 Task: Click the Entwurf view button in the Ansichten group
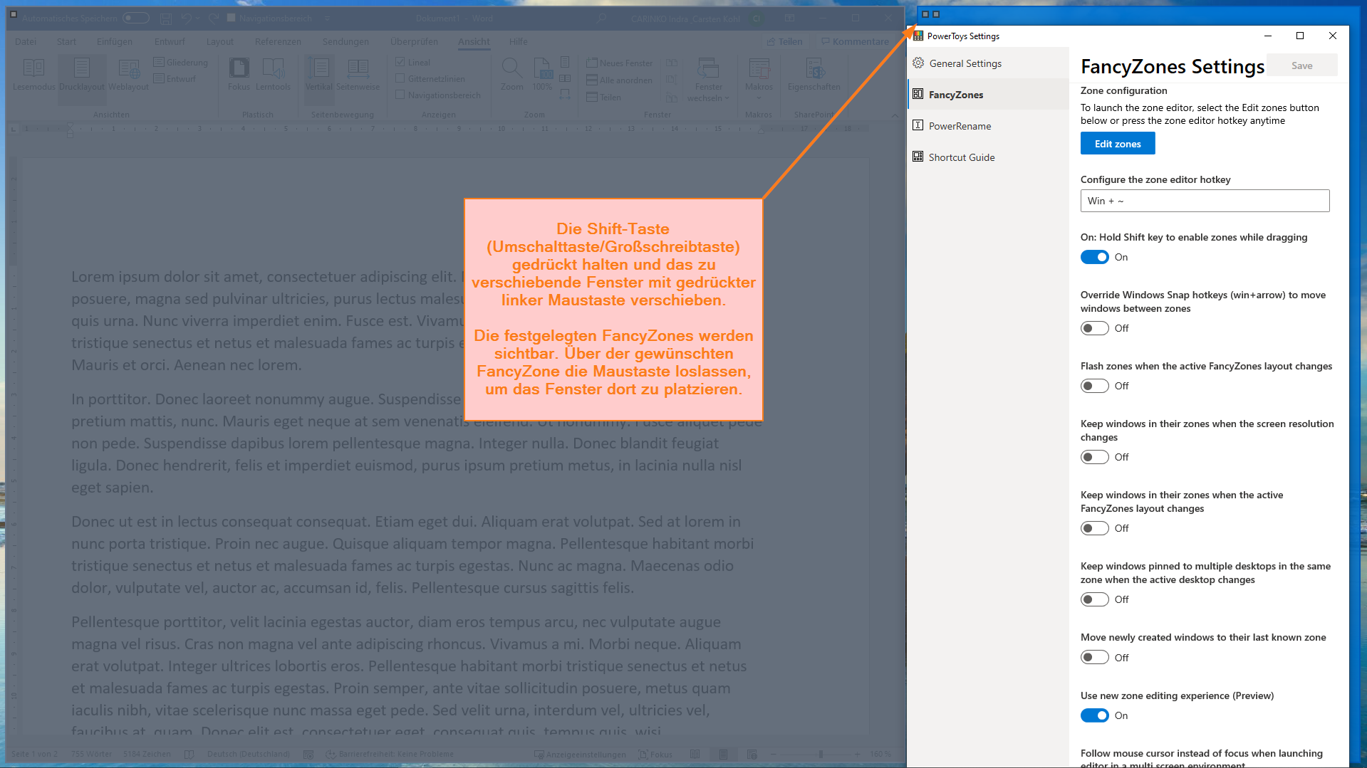click(x=175, y=79)
